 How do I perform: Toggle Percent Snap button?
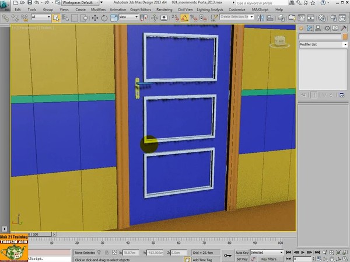point(194,18)
